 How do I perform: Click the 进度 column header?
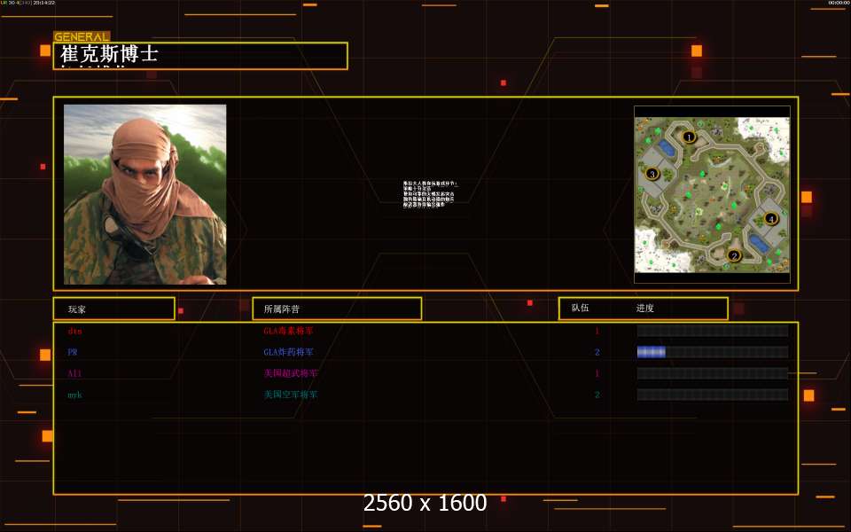point(644,309)
